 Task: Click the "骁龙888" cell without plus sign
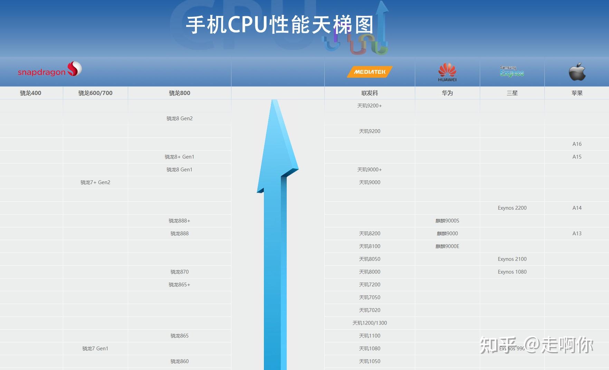pos(180,234)
